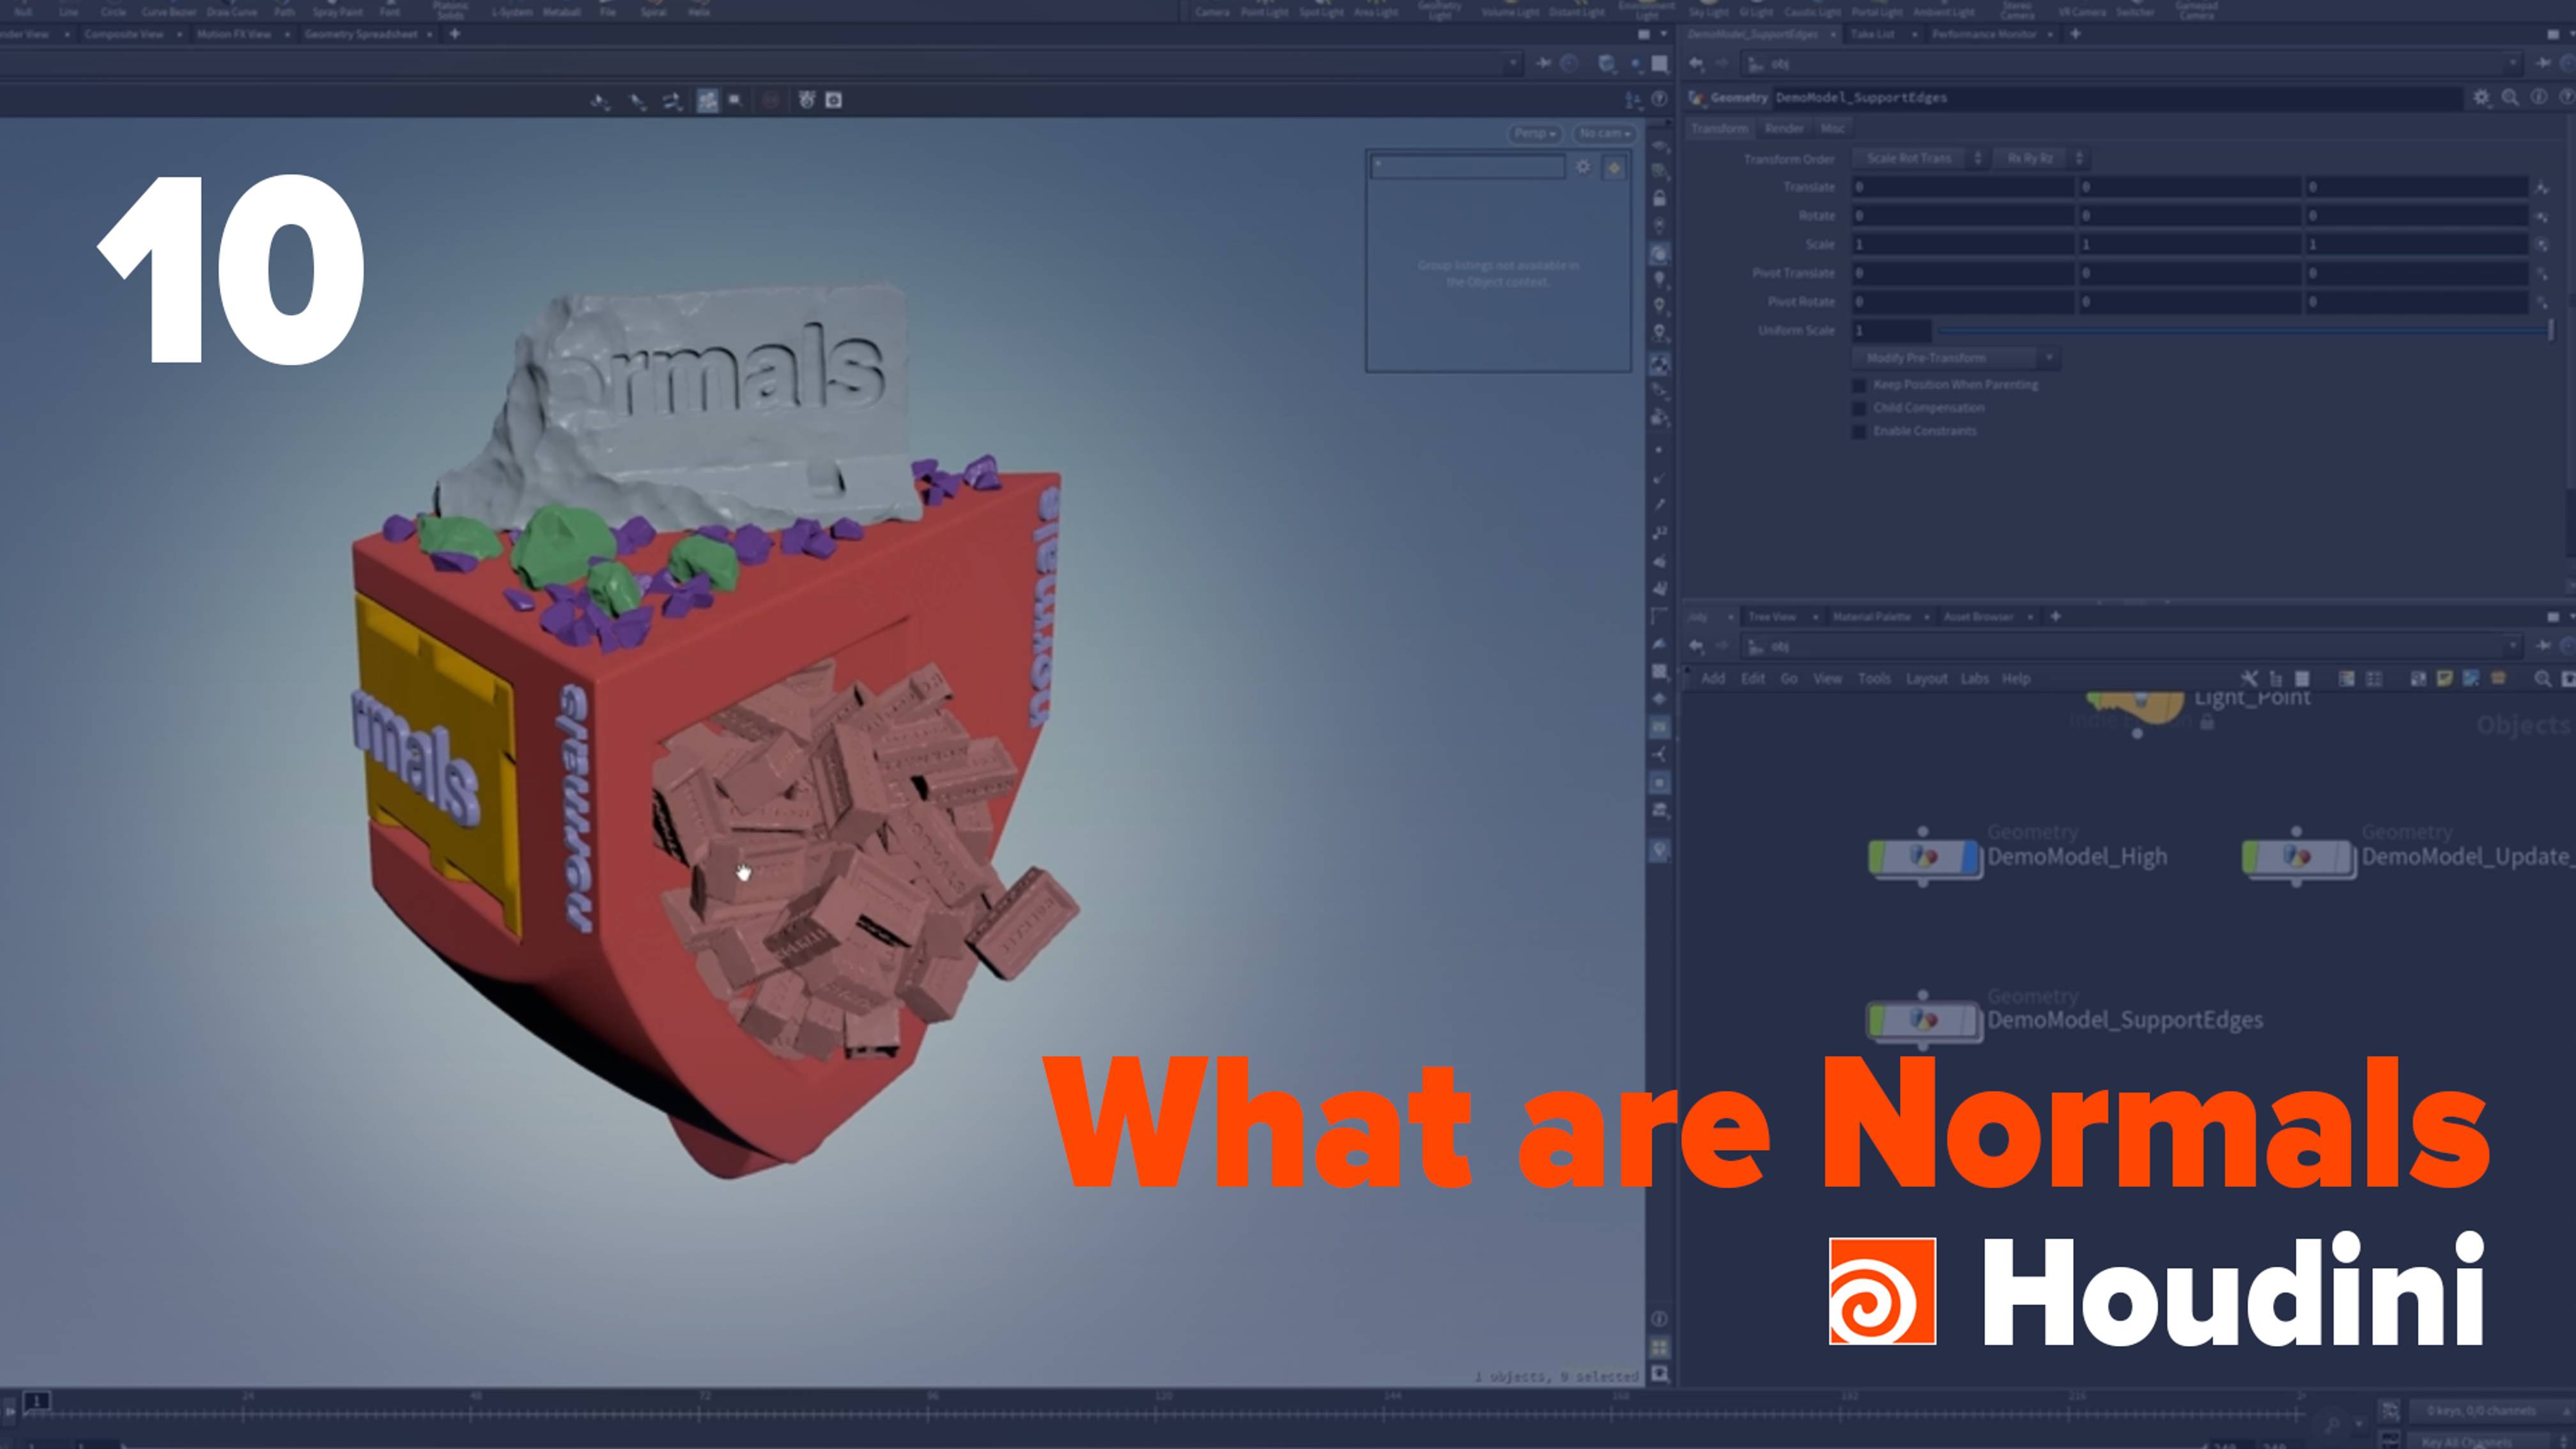Select the Metaball shelf tool
This screenshot has width=2576, height=1449.
point(562,10)
